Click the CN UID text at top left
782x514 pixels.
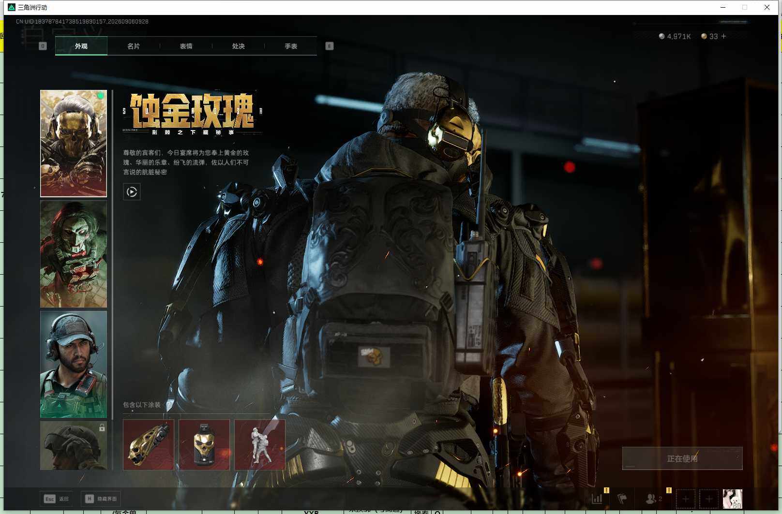coord(82,21)
